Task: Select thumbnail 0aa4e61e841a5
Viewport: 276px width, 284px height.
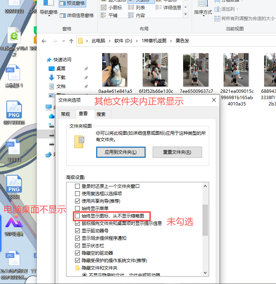Action: (115, 73)
